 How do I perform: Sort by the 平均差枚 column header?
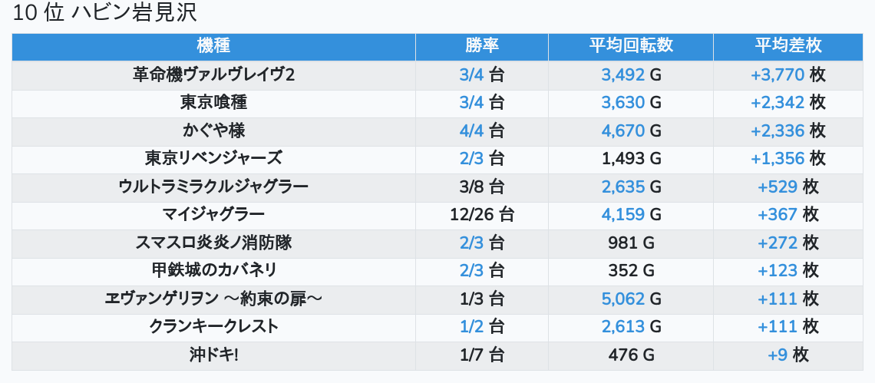(787, 46)
